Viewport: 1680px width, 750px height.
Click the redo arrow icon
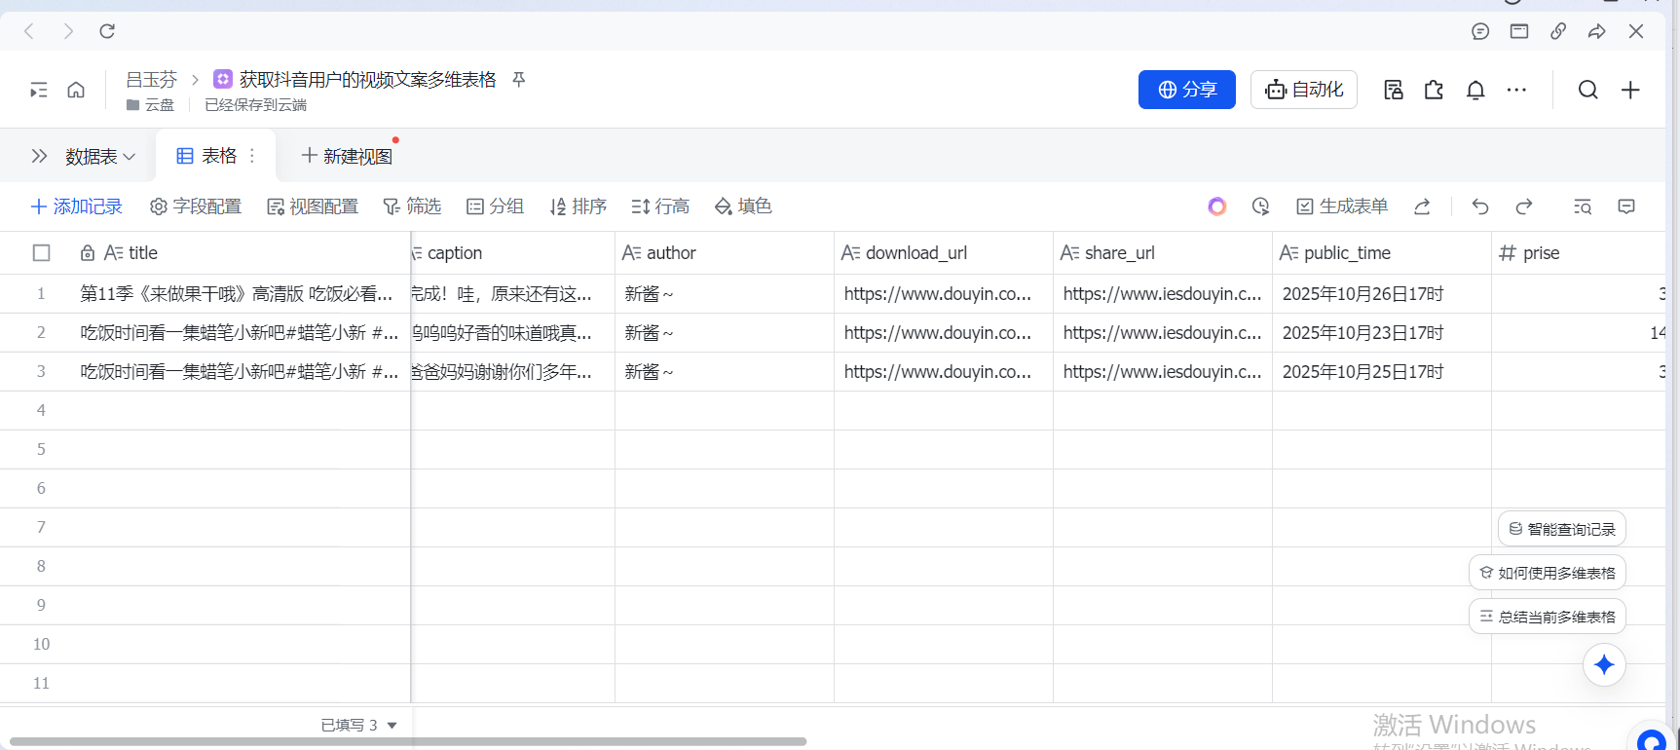pyautogui.click(x=1524, y=206)
